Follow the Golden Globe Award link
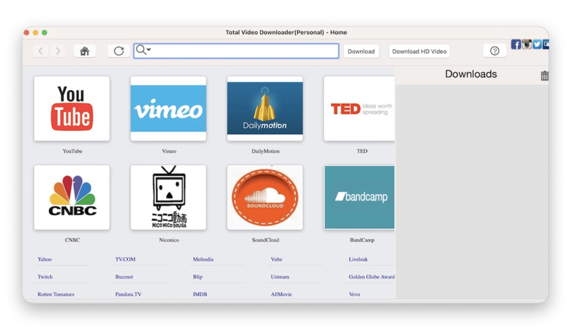This screenshot has width=571, height=333. pyautogui.click(x=372, y=277)
